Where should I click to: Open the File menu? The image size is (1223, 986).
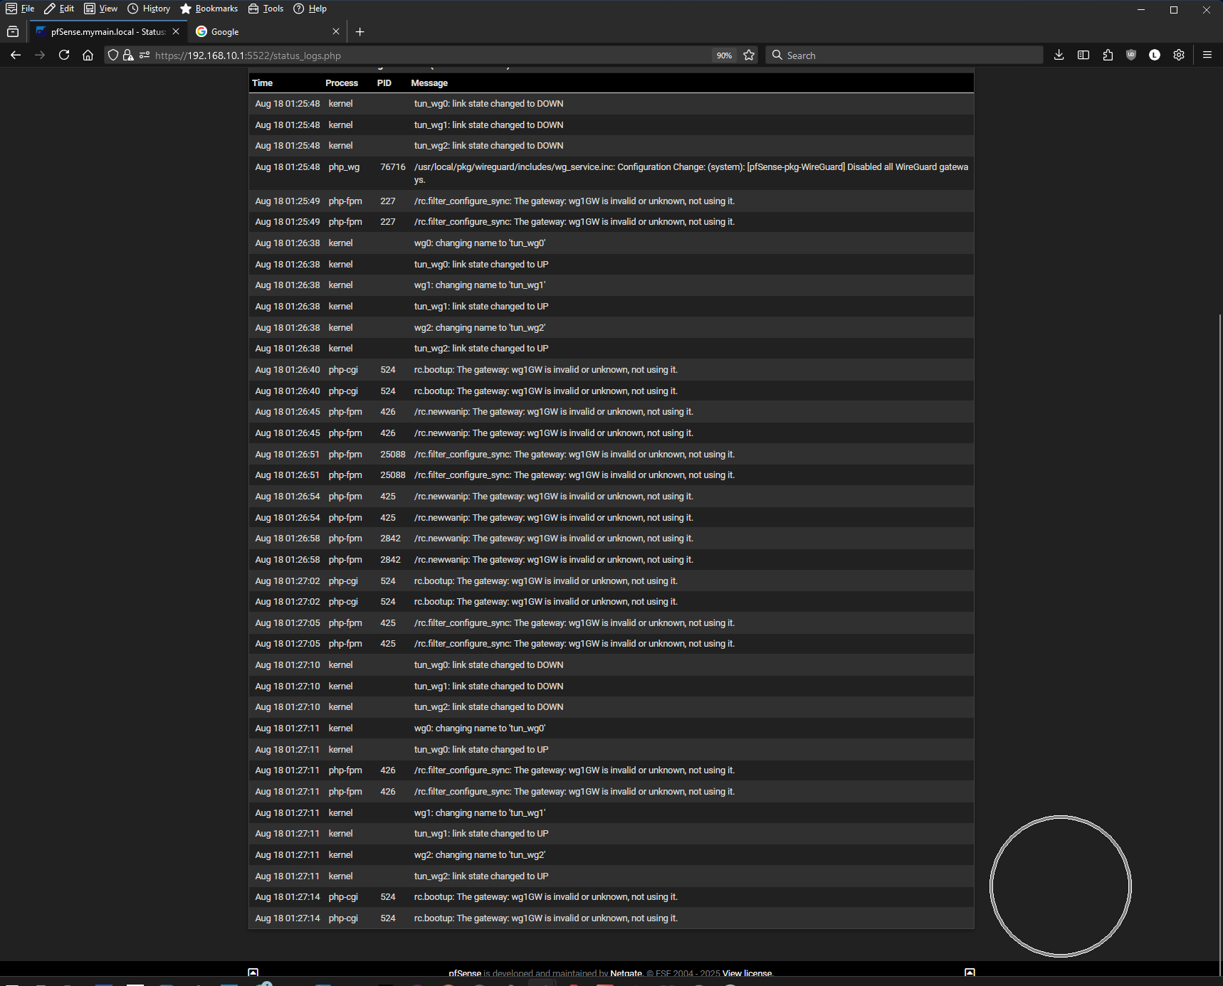tap(21, 9)
